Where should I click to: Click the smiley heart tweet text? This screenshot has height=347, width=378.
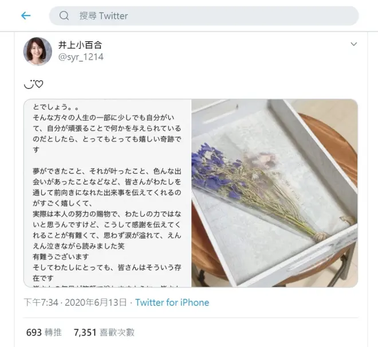[34, 84]
